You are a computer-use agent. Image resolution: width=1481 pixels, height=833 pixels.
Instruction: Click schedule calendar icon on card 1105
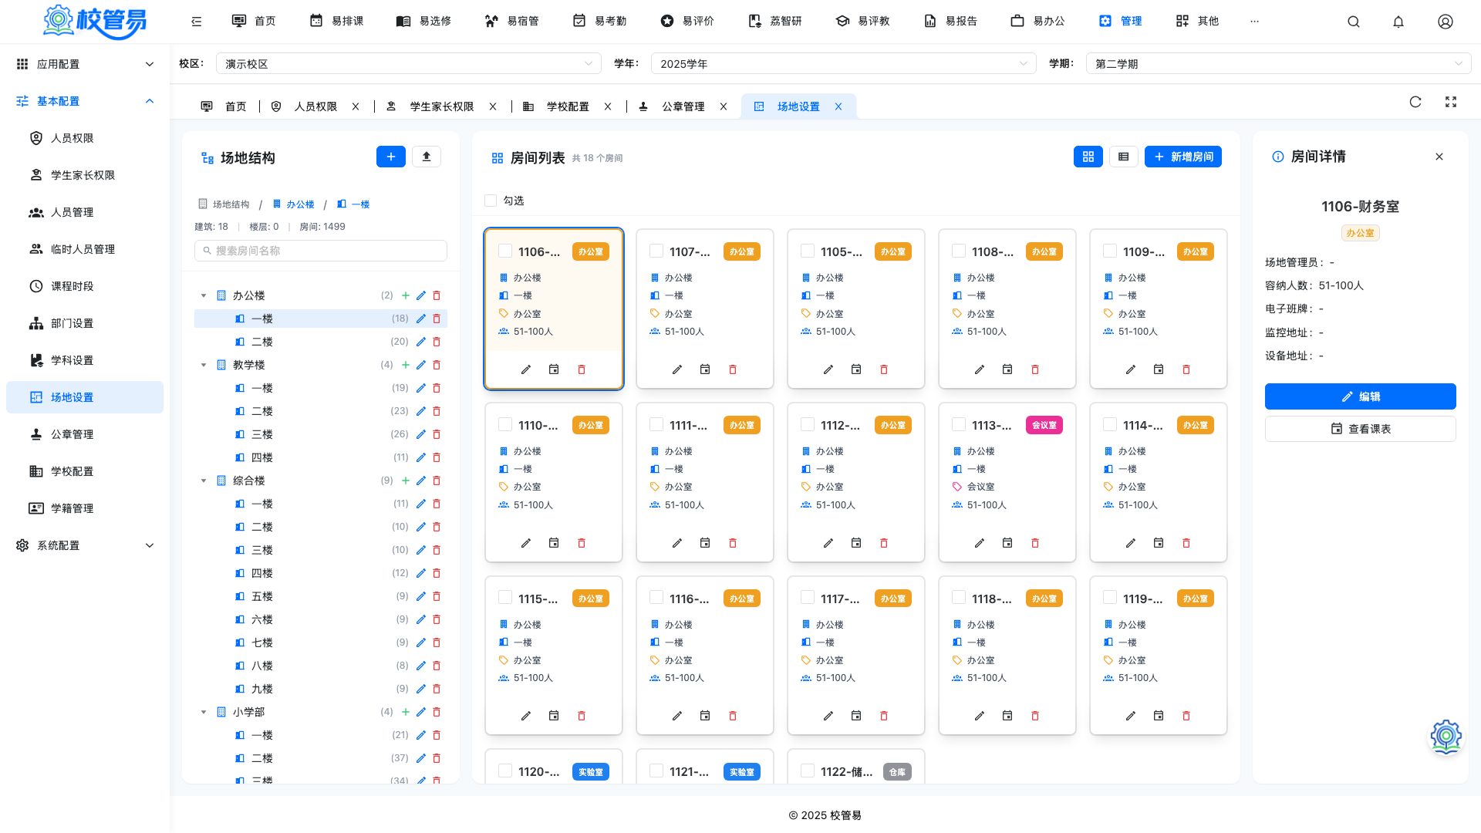point(856,369)
